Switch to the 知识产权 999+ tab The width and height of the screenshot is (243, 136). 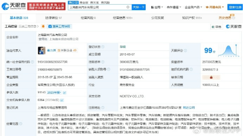point(192,18)
